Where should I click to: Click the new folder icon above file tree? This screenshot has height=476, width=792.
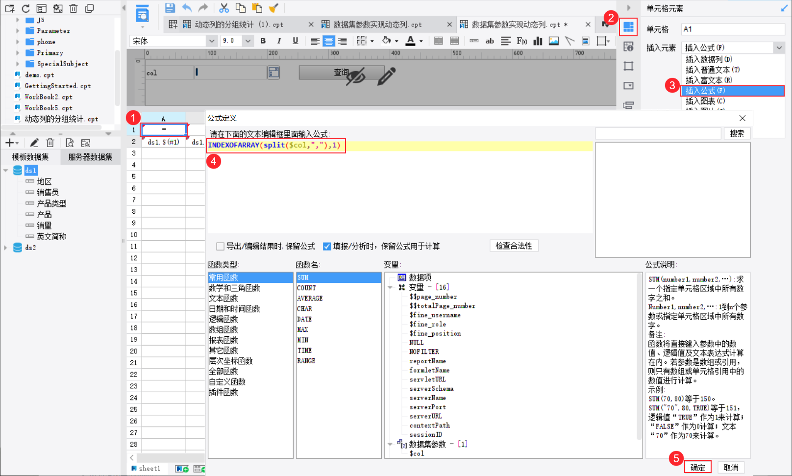click(10, 8)
